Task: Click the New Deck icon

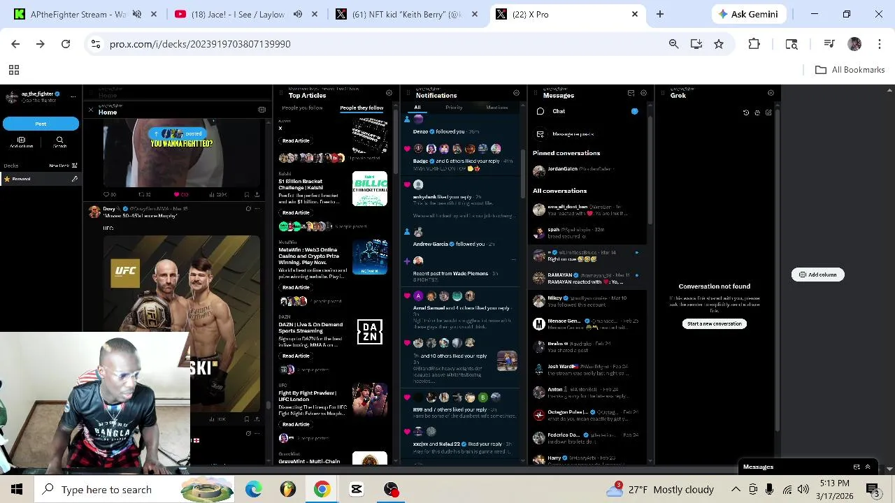Action: coord(74,166)
